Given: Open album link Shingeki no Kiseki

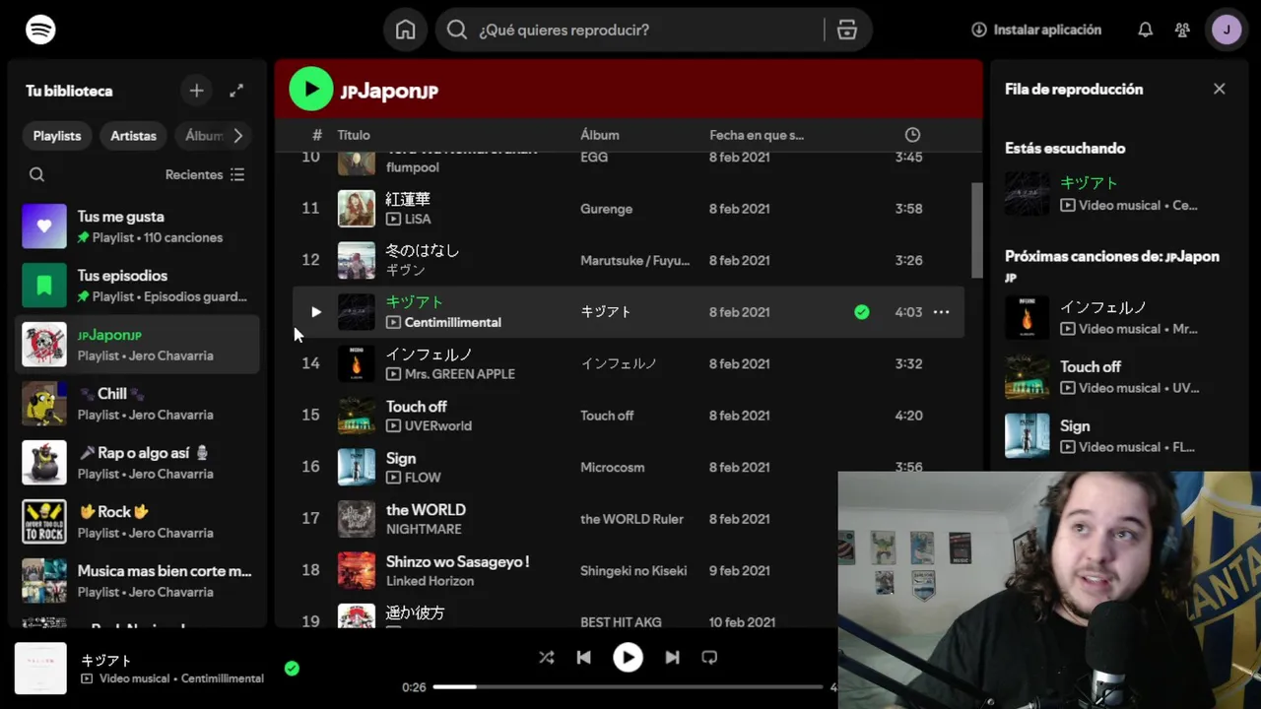Looking at the screenshot, I should pos(633,570).
